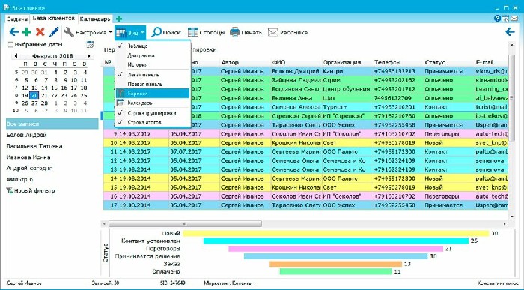Add a new tab with green plus
The width and height of the screenshot is (524, 290).
(118, 19)
